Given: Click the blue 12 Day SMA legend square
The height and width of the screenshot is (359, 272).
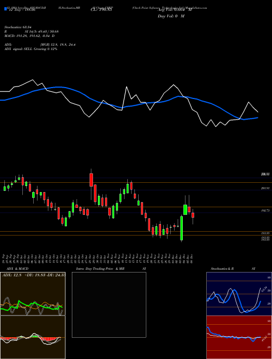Looking at the screenshot, I should pyautogui.click(x=5, y=9).
